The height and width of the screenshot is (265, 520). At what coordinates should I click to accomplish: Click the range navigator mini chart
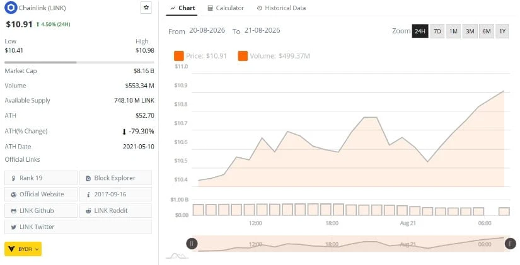point(351,244)
